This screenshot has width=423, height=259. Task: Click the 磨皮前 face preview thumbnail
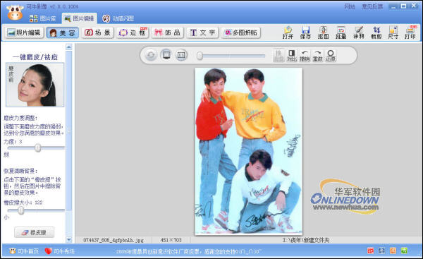click(35, 85)
